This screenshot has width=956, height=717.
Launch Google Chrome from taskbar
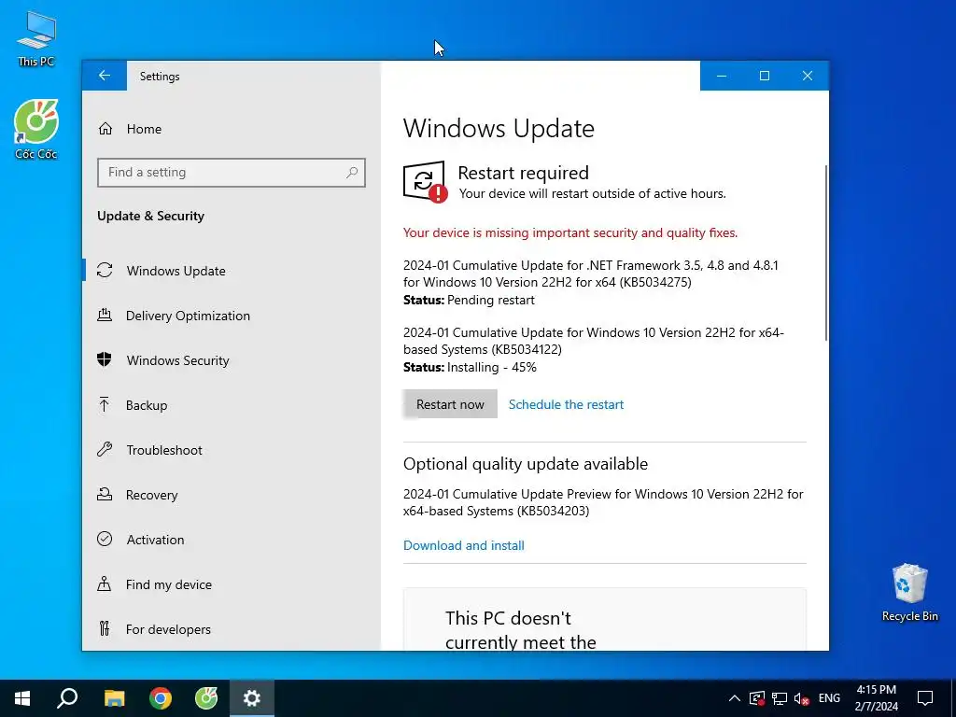point(161,698)
